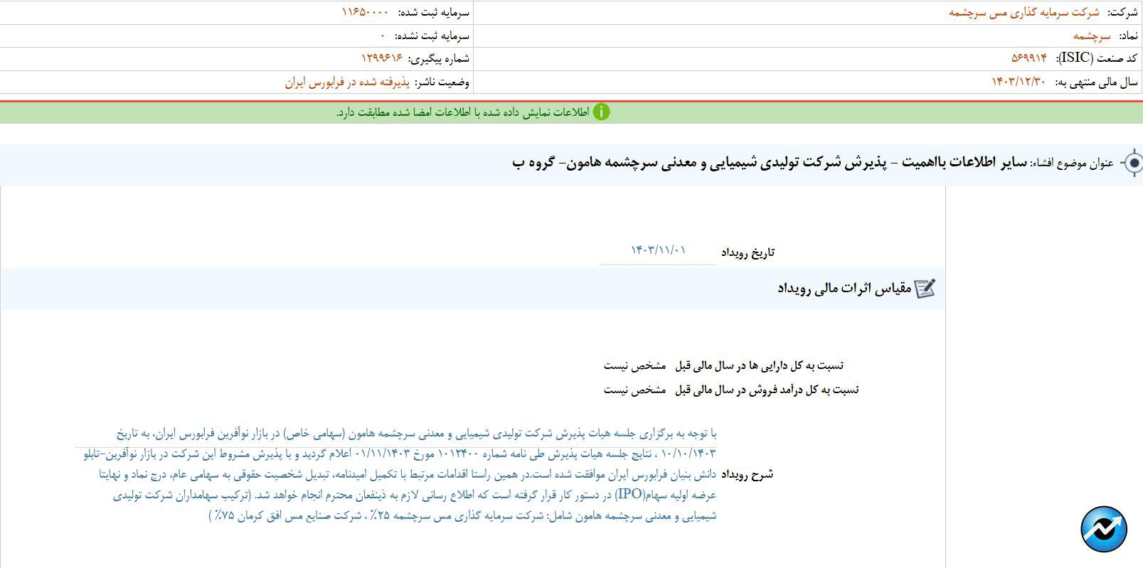1143x568 pixels.
Task: Click label کد صنعت (ISIC):
Action: (1097, 58)
